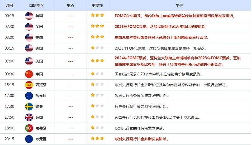Open the 15:15 ECB banking activity event
The width and height of the screenshot is (252, 145).
pyautogui.click(x=171, y=85)
